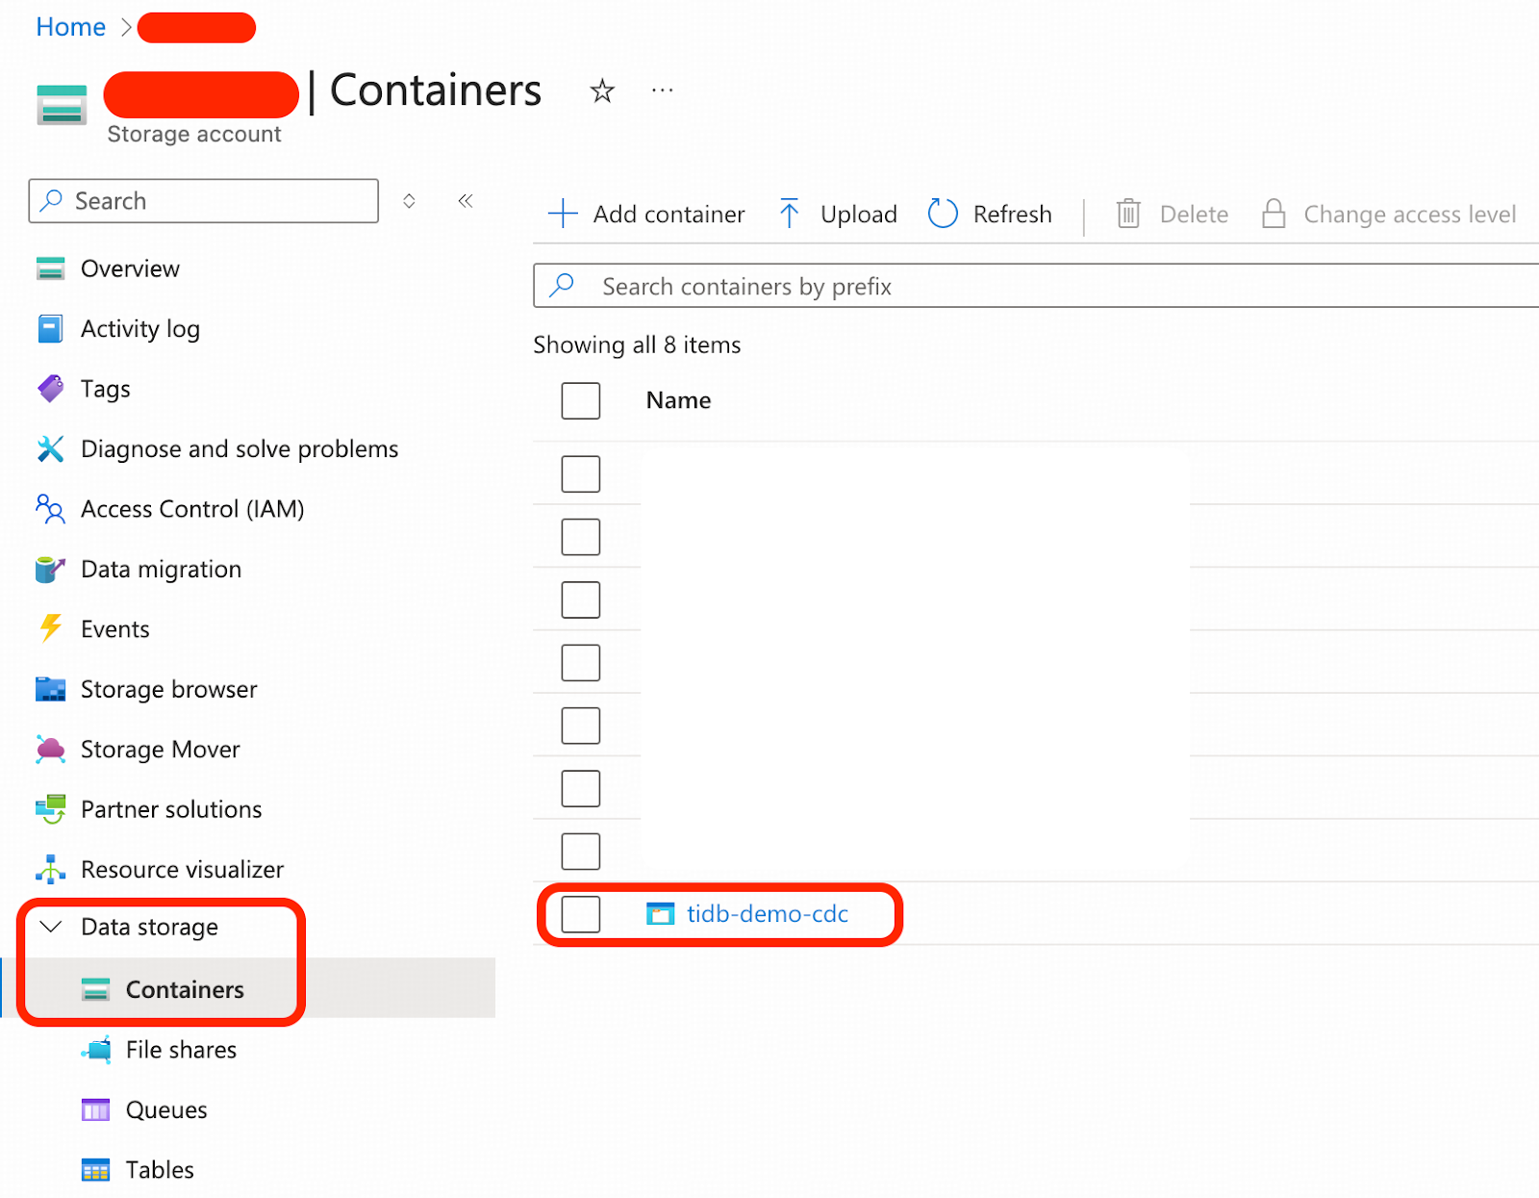Click the Storage Mover cloud icon
This screenshot has height=1198, width=1539.
coord(50,750)
